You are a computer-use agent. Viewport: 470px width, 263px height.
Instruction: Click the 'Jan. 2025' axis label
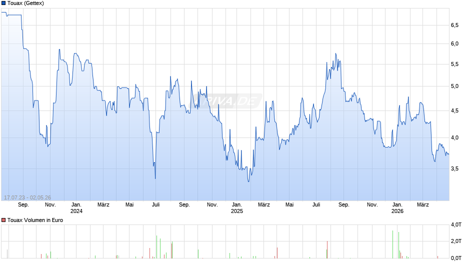237,208
